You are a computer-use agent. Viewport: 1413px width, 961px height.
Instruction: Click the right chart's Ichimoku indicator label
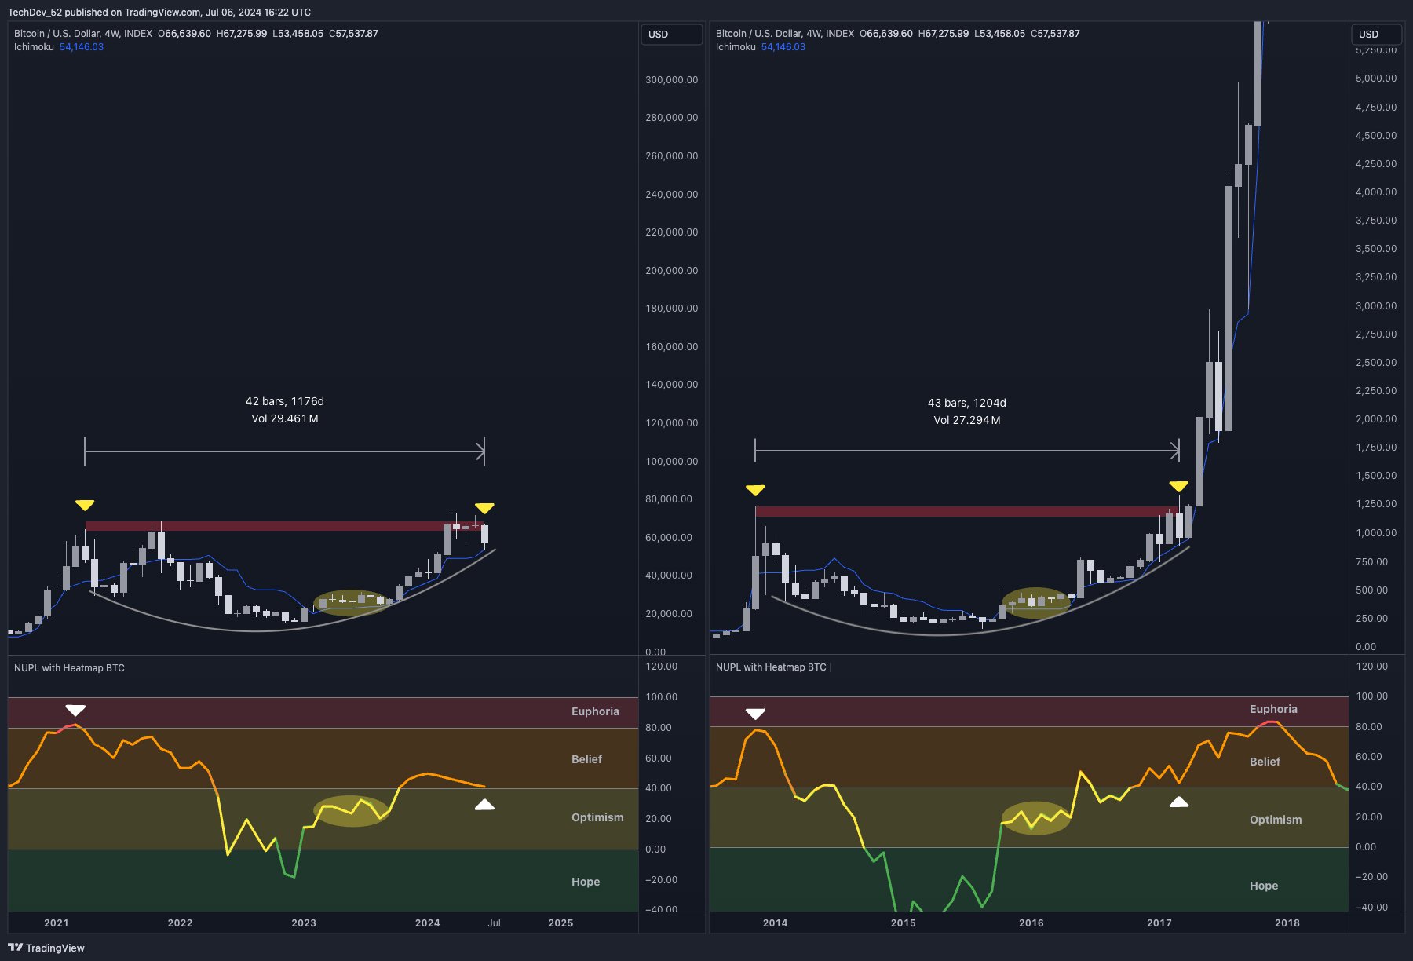pos(736,47)
